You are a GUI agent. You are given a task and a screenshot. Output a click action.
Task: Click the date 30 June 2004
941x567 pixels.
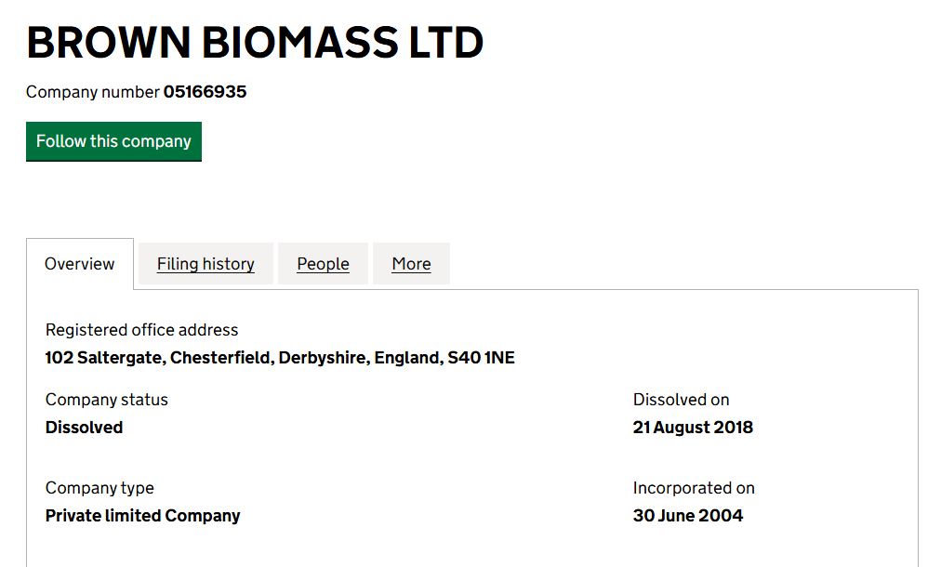coord(688,516)
